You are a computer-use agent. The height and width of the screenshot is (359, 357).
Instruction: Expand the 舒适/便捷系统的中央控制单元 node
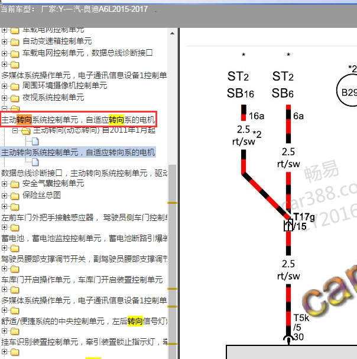4,310
